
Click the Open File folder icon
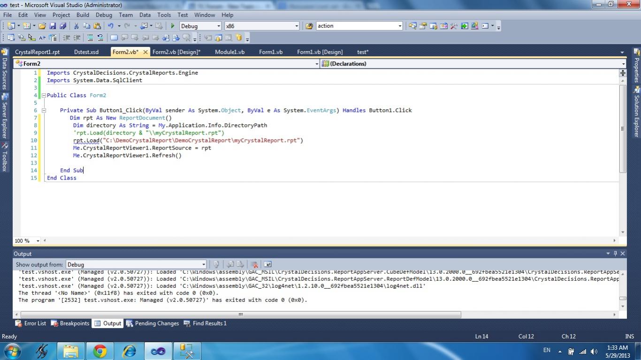pos(42,26)
